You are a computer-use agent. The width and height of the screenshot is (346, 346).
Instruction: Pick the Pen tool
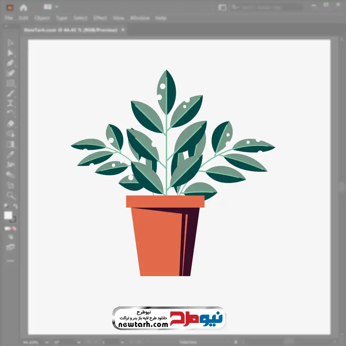(x=11, y=63)
